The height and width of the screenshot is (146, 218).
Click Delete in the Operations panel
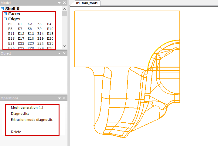(16, 131)
